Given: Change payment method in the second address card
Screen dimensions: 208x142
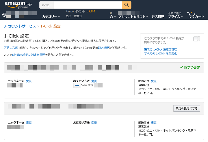Looking at the screenshot, I should [x=94, y=122].
